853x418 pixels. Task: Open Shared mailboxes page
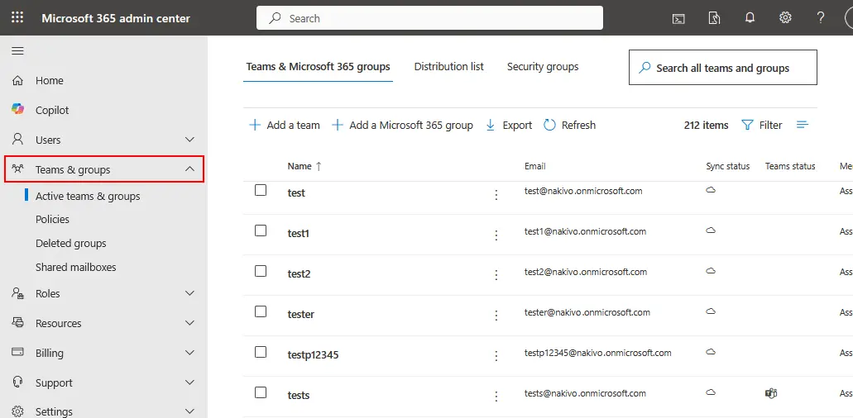pyautogui.click(x=75, y=267)
